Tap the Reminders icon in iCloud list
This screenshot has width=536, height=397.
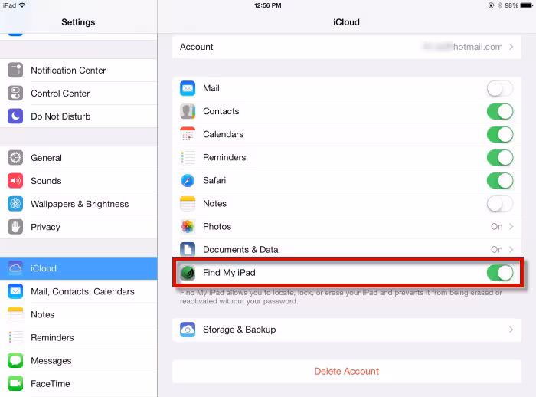188,157
